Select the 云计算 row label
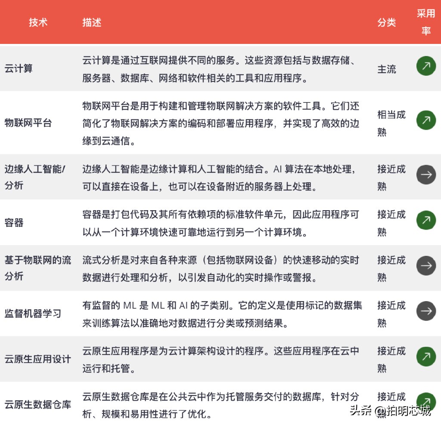Screen dimensions: 441x426 19,68
